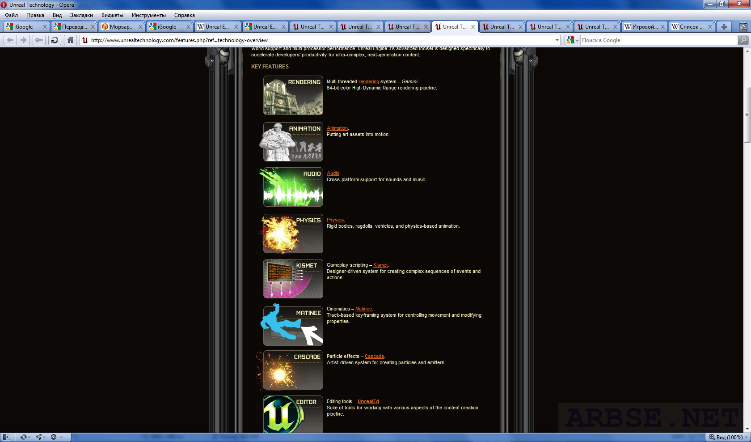Open the Инструменты menu
This screenshot has width=751, height=442.
pyautogui.click(x=149, y=15)
